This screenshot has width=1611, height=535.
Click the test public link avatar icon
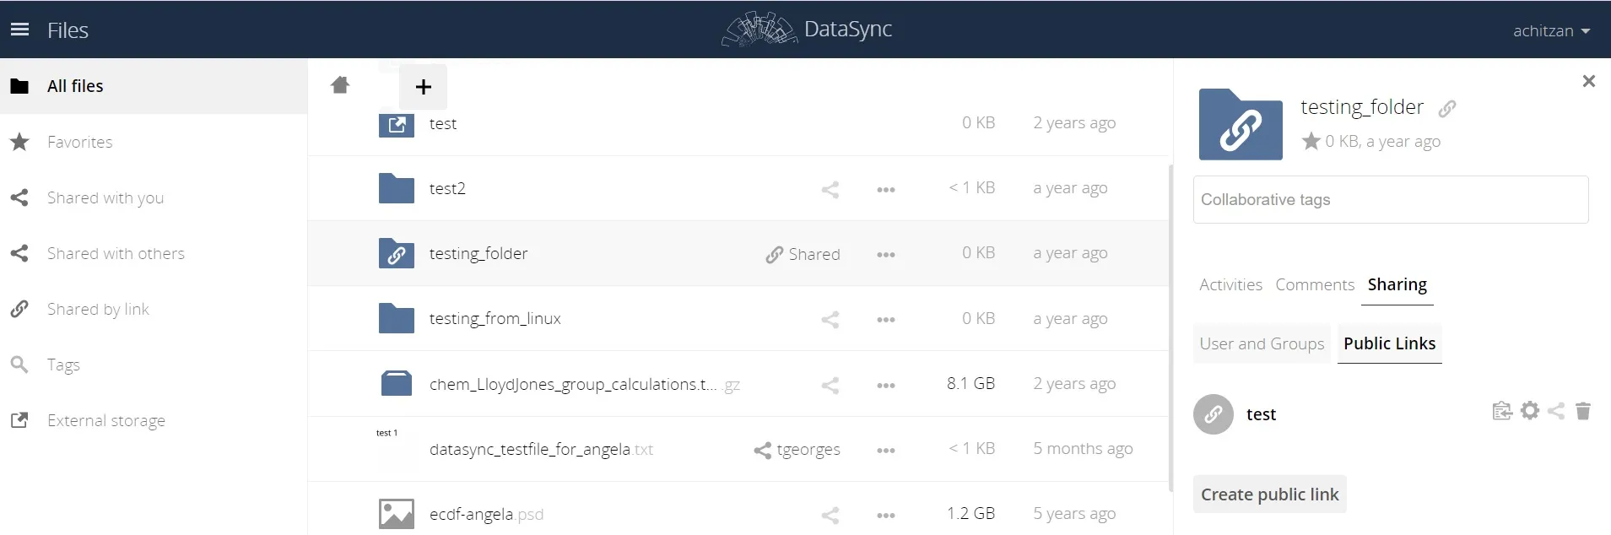pyautogui.click(x=1214, y=414)
